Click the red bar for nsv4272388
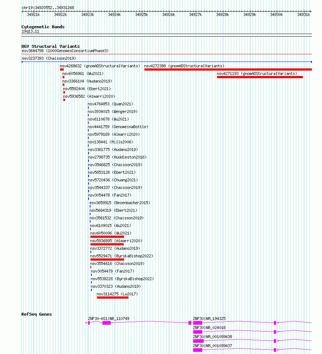Image resolution: width=322 pixels, height=354 pixels. point(228,69)
